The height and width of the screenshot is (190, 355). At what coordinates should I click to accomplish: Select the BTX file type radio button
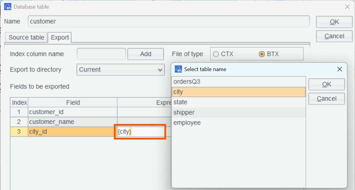click(x=262, y=54)
